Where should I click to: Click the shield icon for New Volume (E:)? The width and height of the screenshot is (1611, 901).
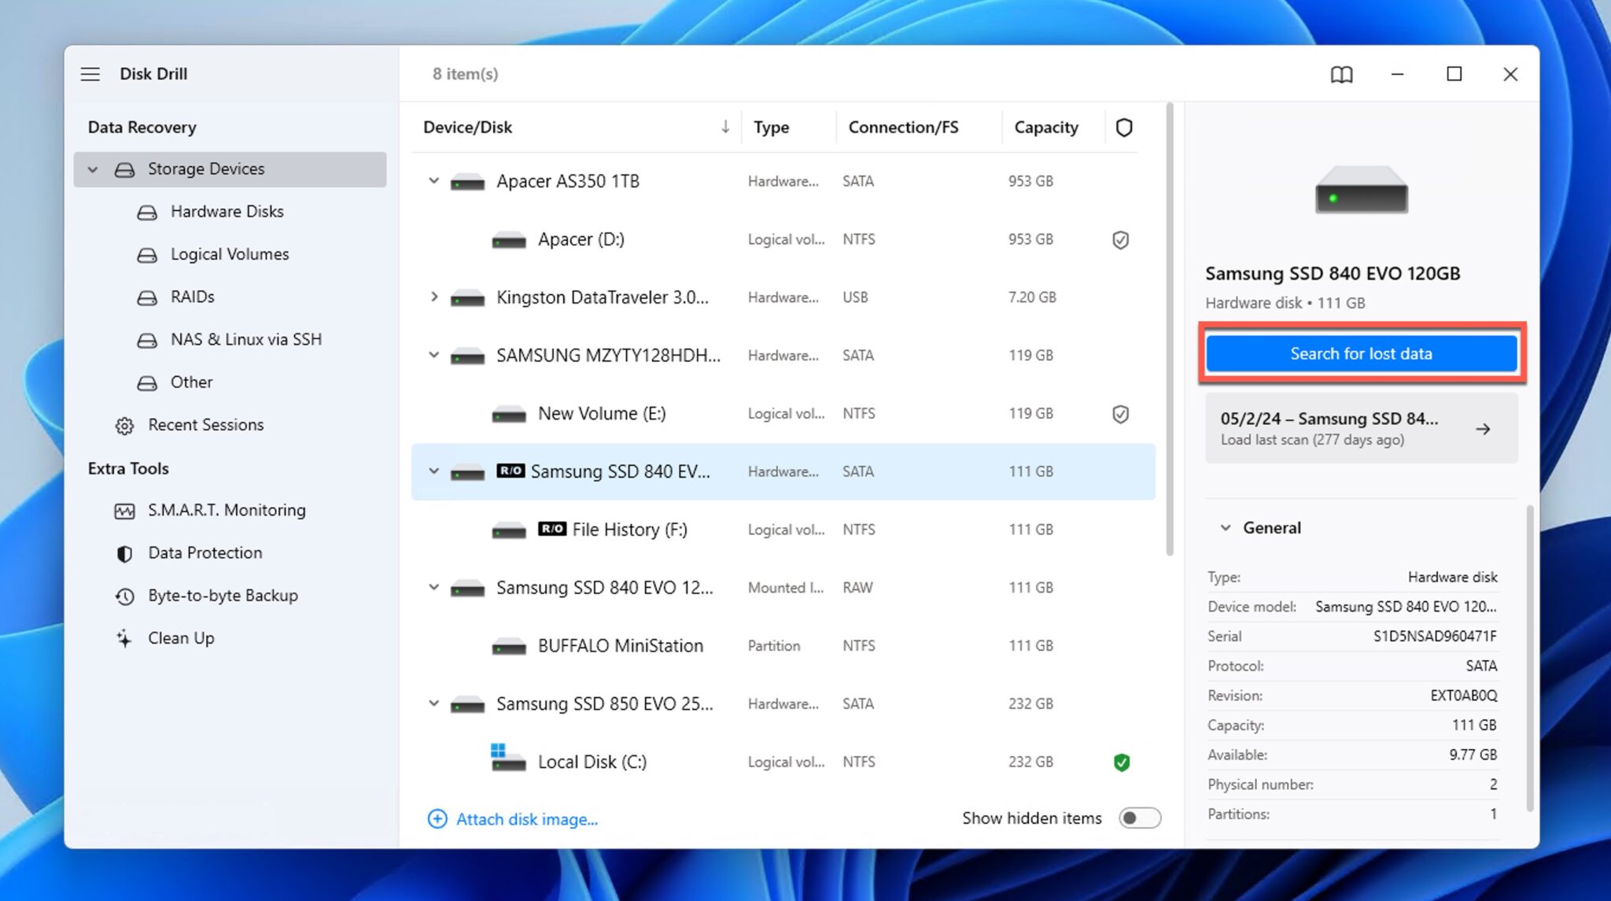pyautogui.click(x=1121, y=414)
